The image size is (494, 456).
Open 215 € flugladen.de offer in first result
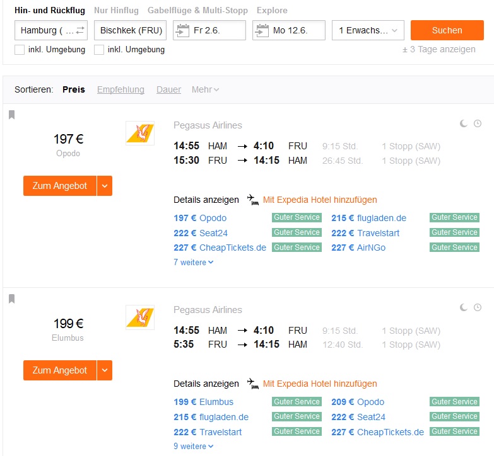(x=368, y=218)
